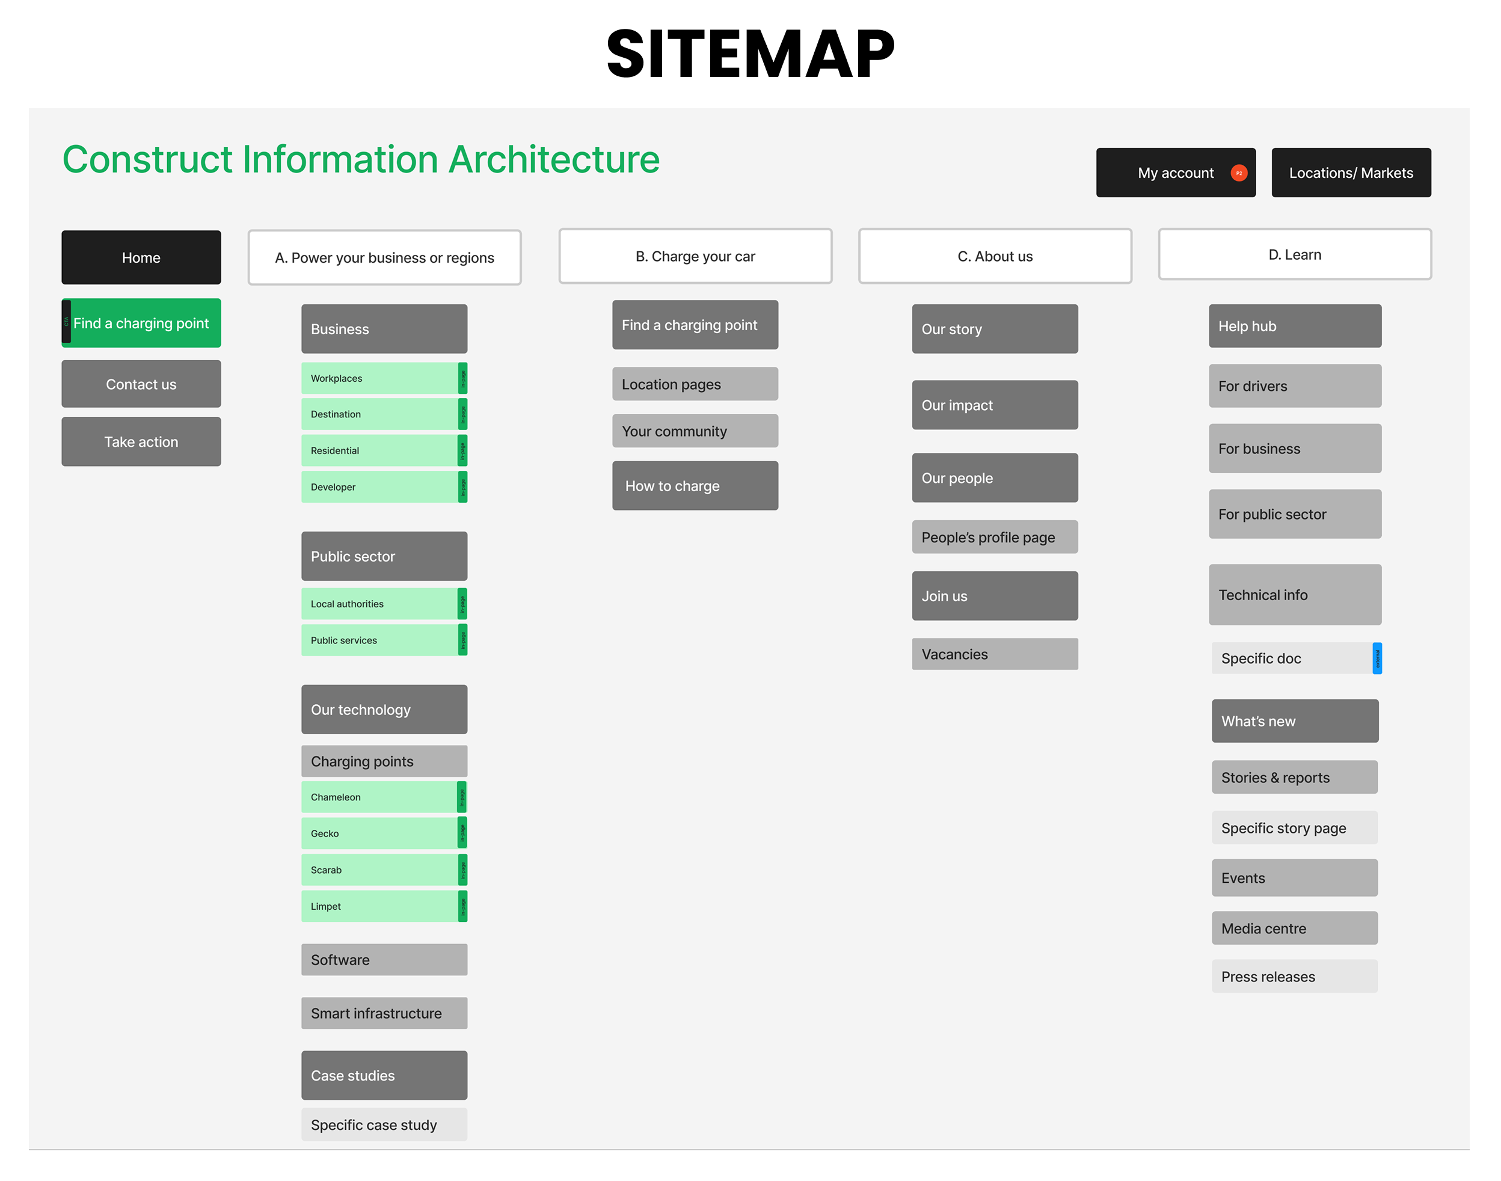Select the Locations/ Markets box
The height and width of the screenshot is (1181, 1501).
click(x=1351, y=173)
